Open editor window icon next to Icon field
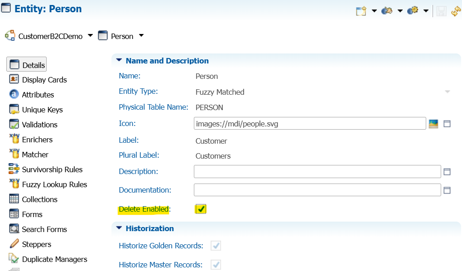 click(447, 124)
